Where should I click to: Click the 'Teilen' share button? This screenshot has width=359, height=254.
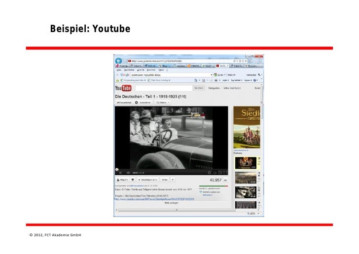165,180
